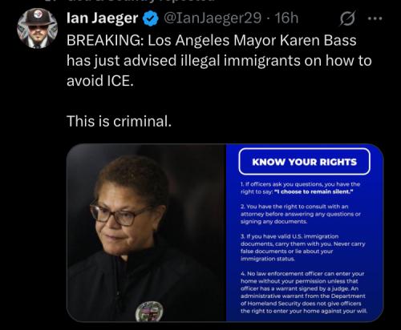Open the blue rights infographic half of the image
401x330 pixels.
(305, 232)
